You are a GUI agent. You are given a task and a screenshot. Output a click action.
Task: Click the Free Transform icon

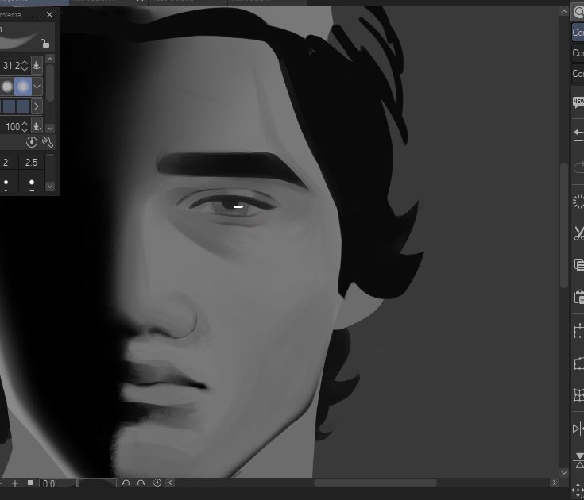[578, 363]
